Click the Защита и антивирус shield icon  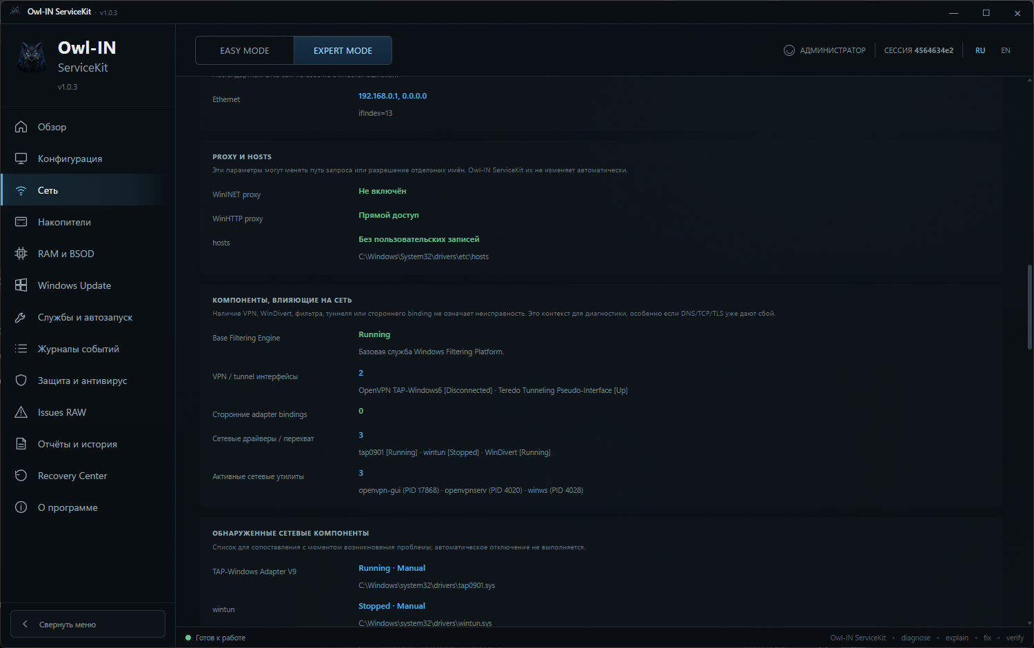pos(21,381)
